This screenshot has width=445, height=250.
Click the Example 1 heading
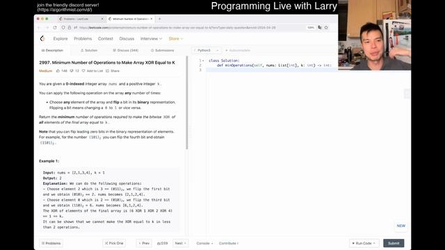[49, 161]
